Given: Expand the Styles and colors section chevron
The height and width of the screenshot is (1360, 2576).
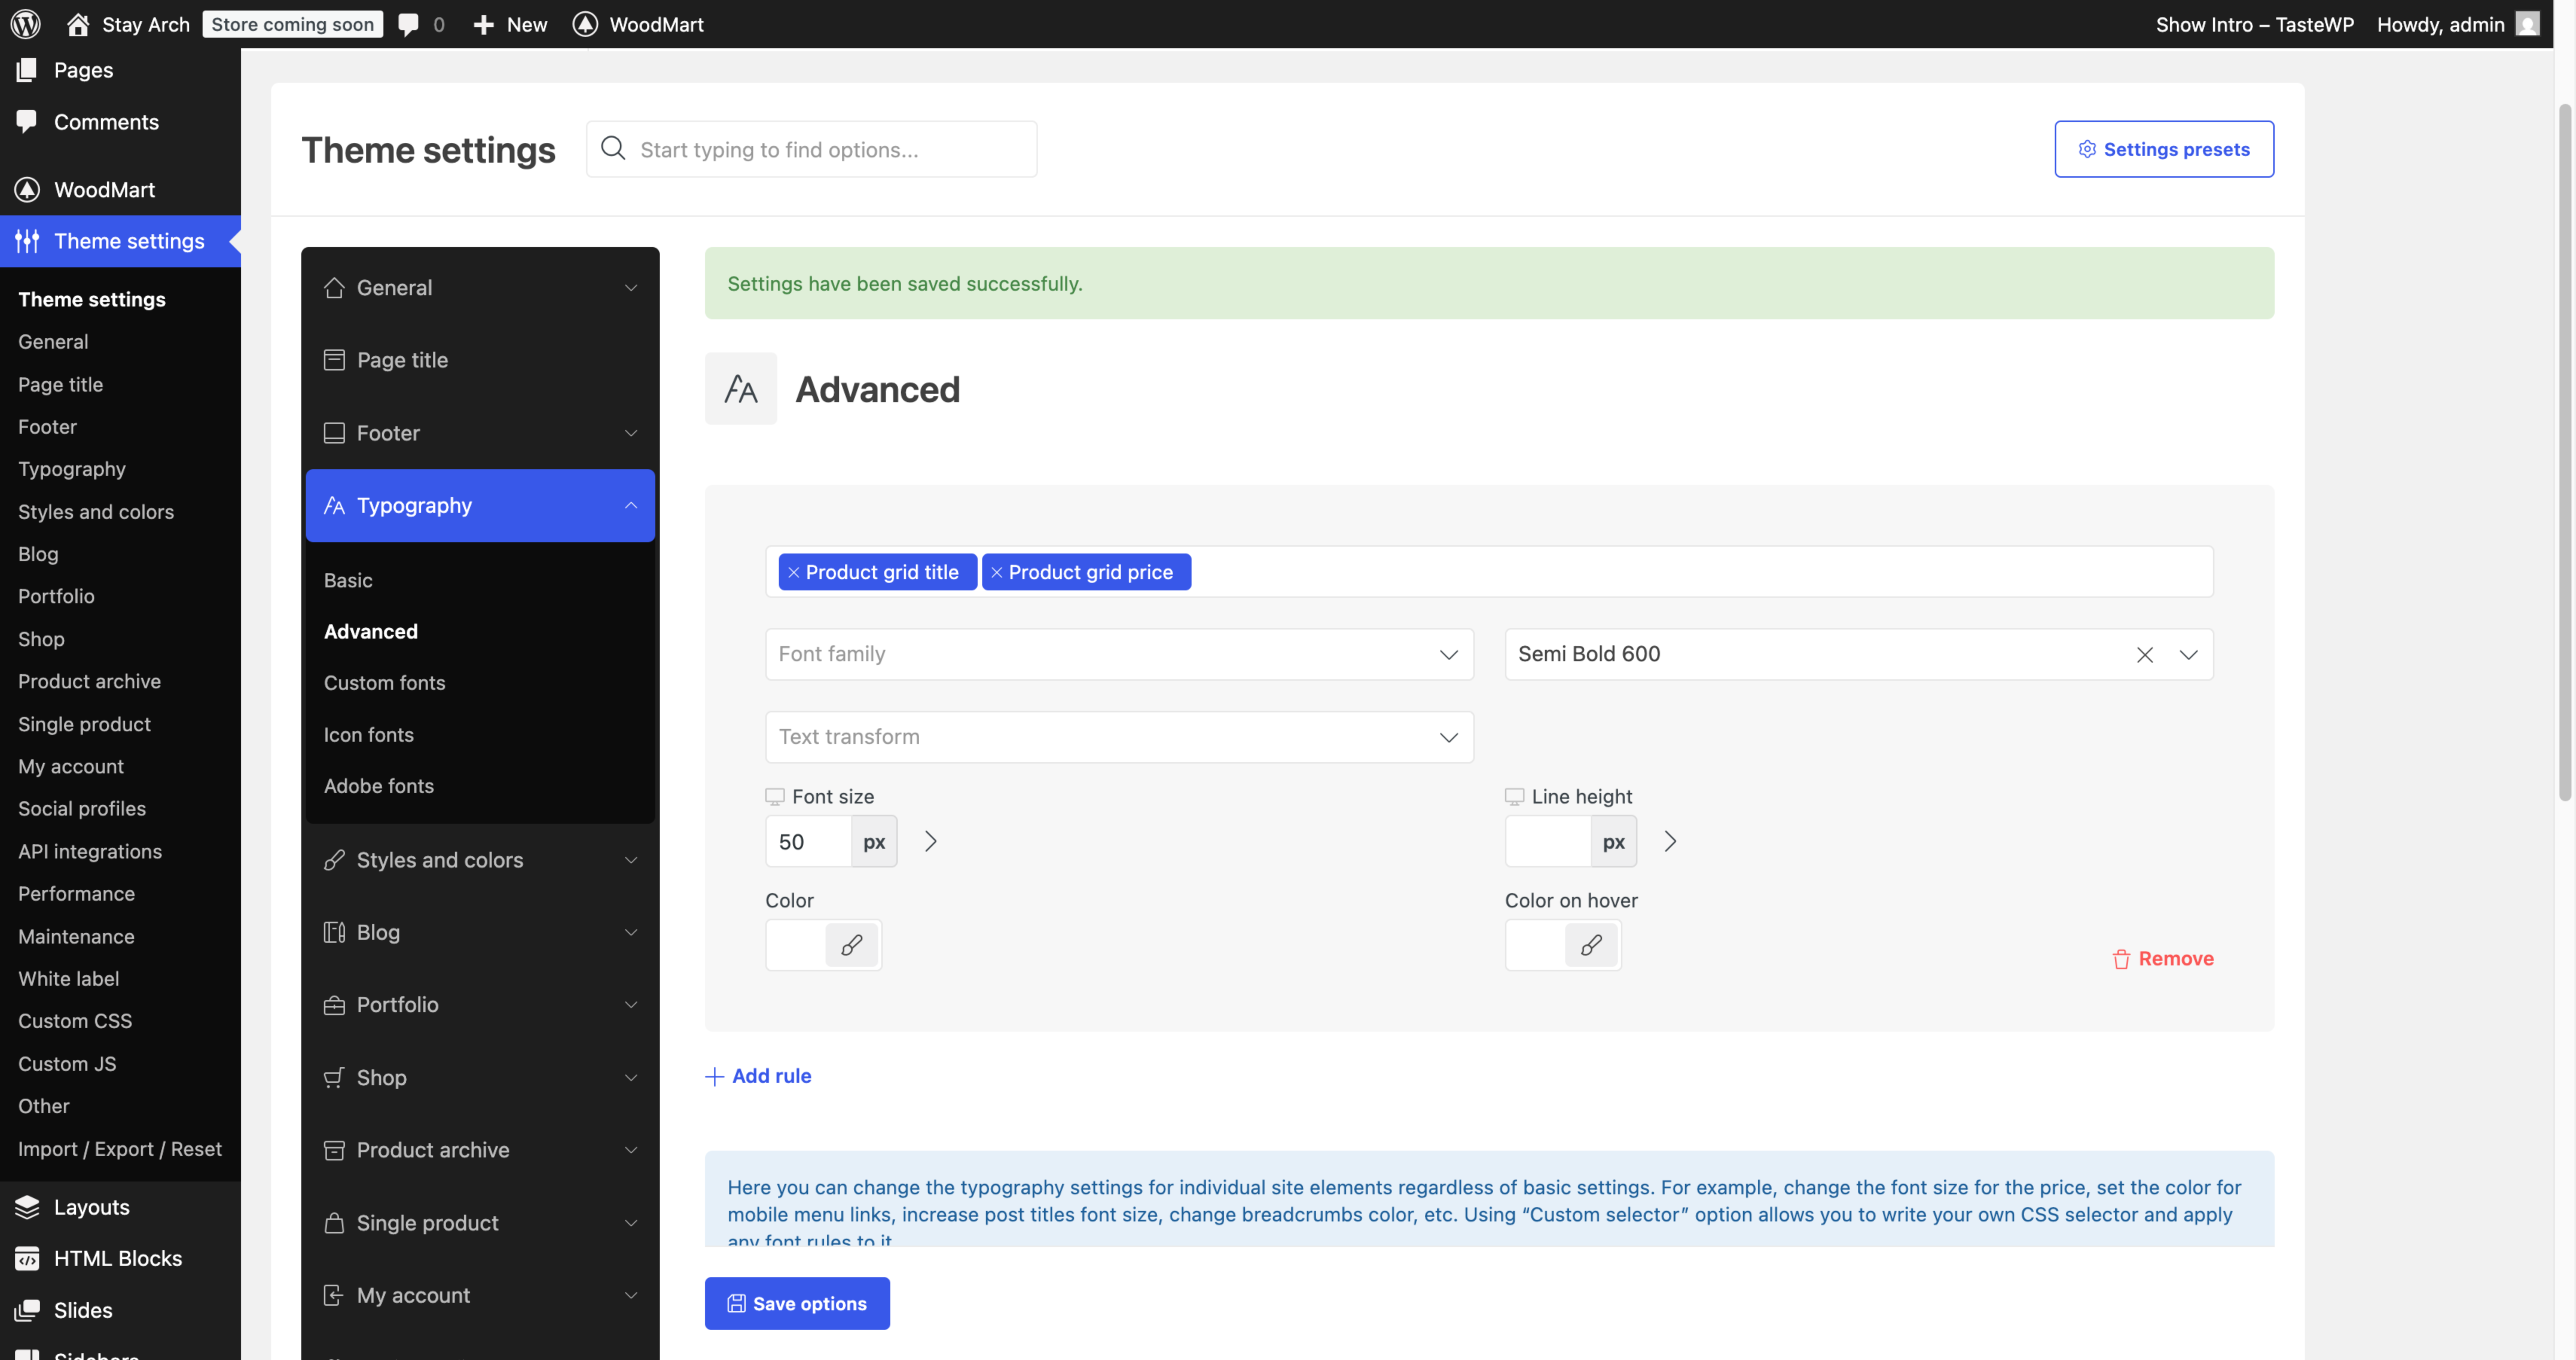Looking at the screenshot, I should [x=631, y=860].
